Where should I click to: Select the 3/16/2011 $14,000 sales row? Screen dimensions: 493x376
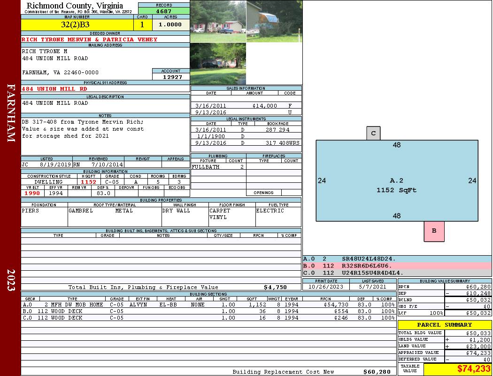click(246, 106)
